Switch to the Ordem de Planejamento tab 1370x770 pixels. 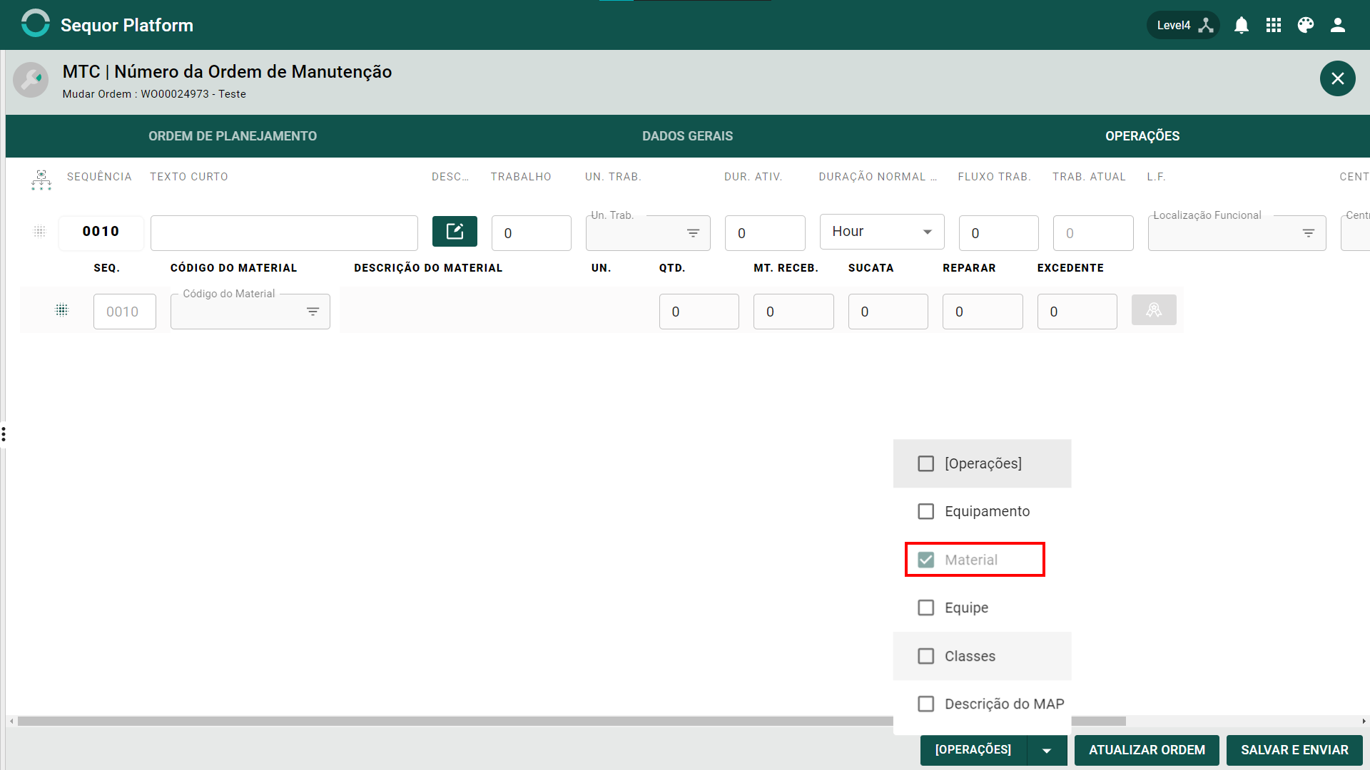(233, 136)
